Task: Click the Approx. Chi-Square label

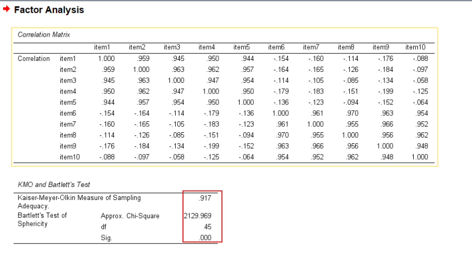Action: click(x=130, y=216)
